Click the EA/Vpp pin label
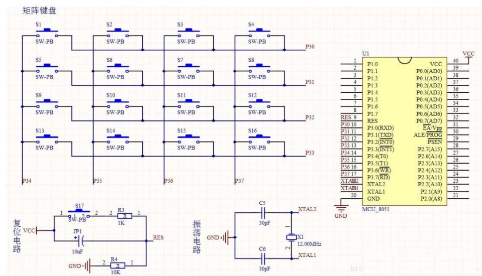The height and width of the screenshot is (276, 482). click(x=433, y=128)
